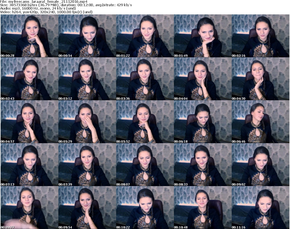Select the 00:09:54 thumbnail
The width and height of the screenshot is (290, 229).
tap(87, 208)
